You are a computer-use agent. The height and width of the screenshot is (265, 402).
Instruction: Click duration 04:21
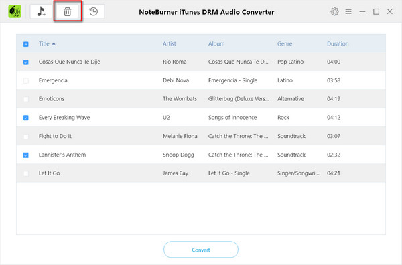coord(334,173)
